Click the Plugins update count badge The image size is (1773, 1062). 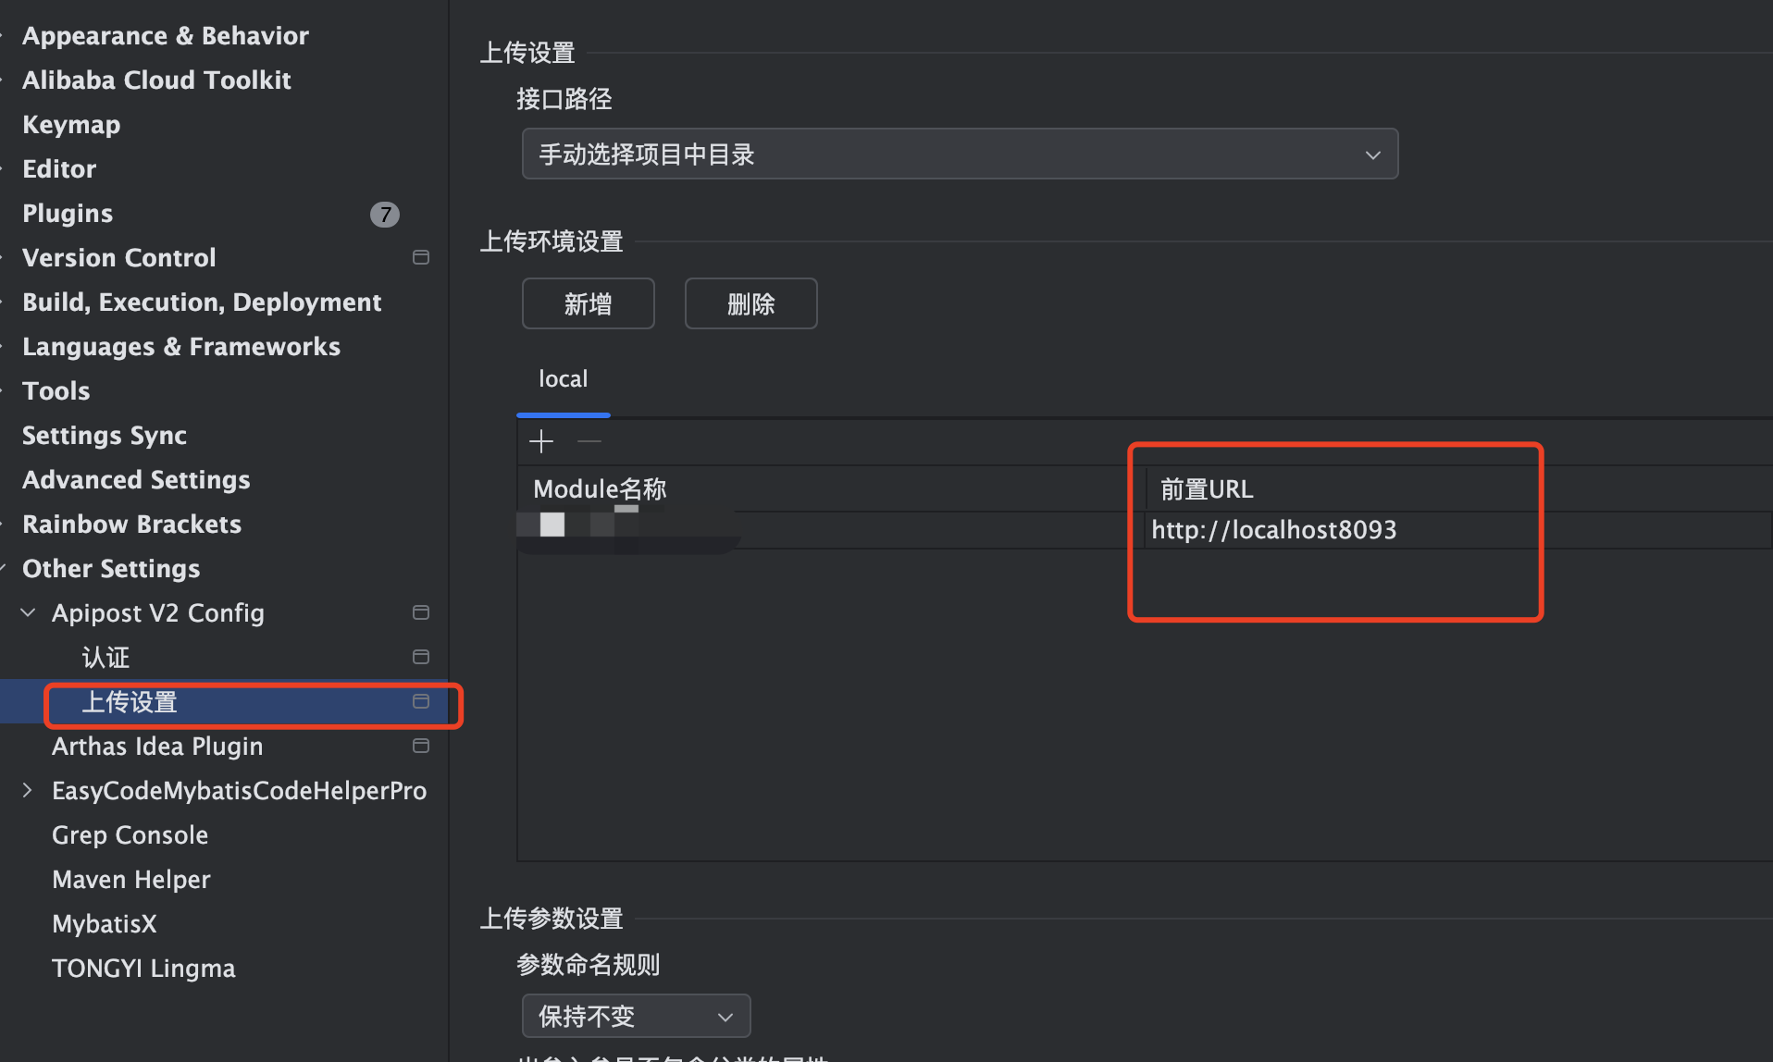pos(385,214)
